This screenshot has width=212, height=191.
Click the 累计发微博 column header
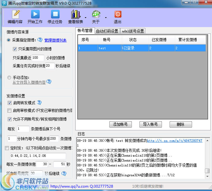coord(190,40)
